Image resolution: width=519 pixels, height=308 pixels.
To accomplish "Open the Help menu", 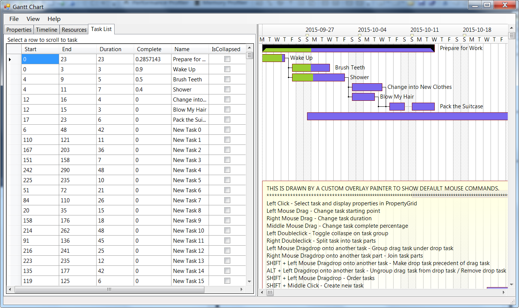I will [54, 19].
